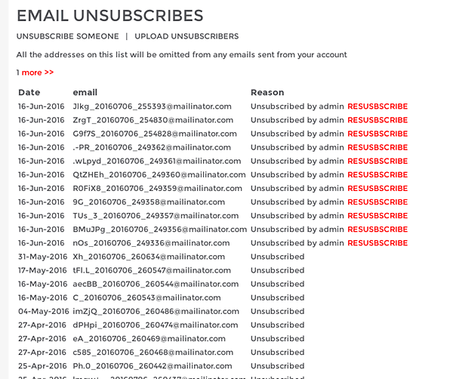
Task: Select the Date column header
Action: 29,92
